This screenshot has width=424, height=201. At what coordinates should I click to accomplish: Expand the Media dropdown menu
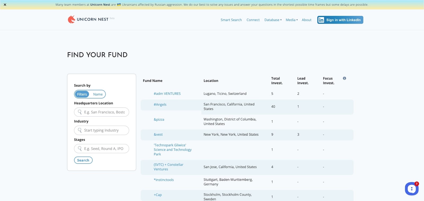click(x=291, y=20)
